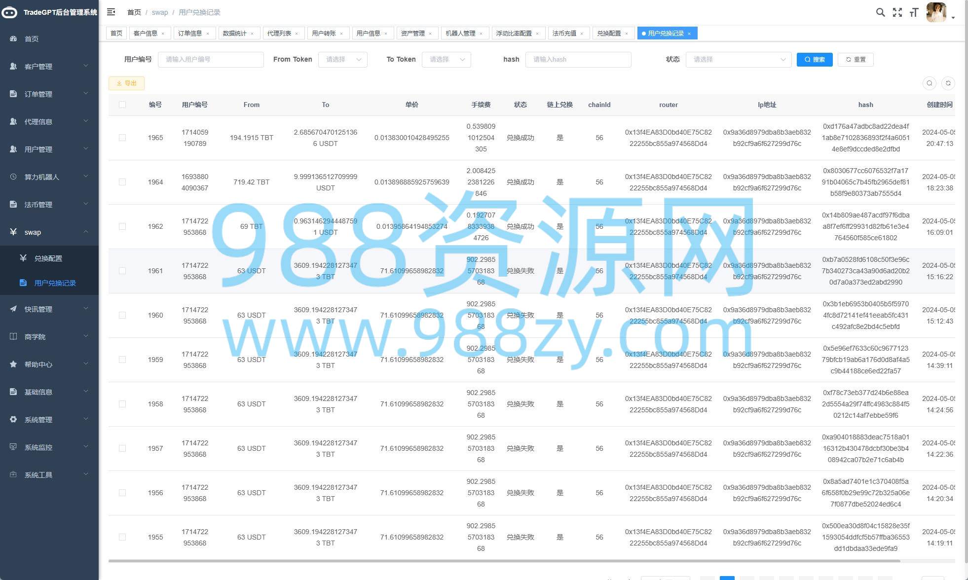This screenshot has height=580, width=968.
Task: Select all rows via header checkbox
Action: click(122, 105)
